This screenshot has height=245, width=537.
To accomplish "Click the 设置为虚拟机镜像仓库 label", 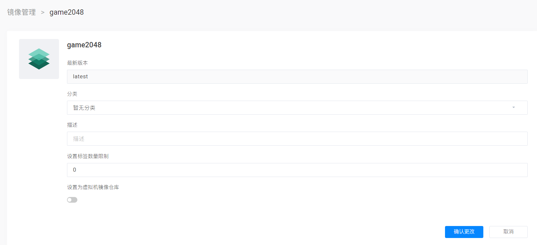I will coord(93,187).
